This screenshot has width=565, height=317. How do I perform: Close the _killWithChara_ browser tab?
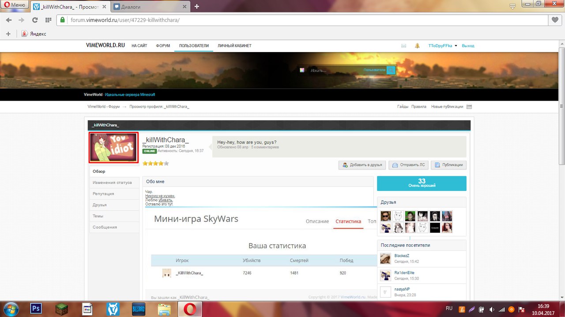pyautogui.click(x=104, y=6)
